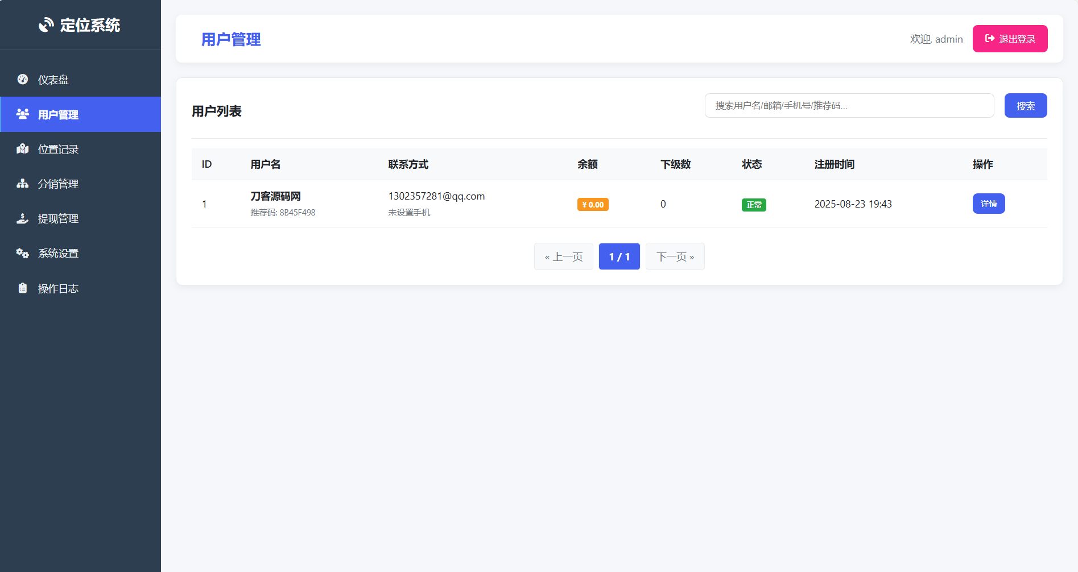Click the ¥0.00 balance badge

pyautogui.click(x=592, y=204)
